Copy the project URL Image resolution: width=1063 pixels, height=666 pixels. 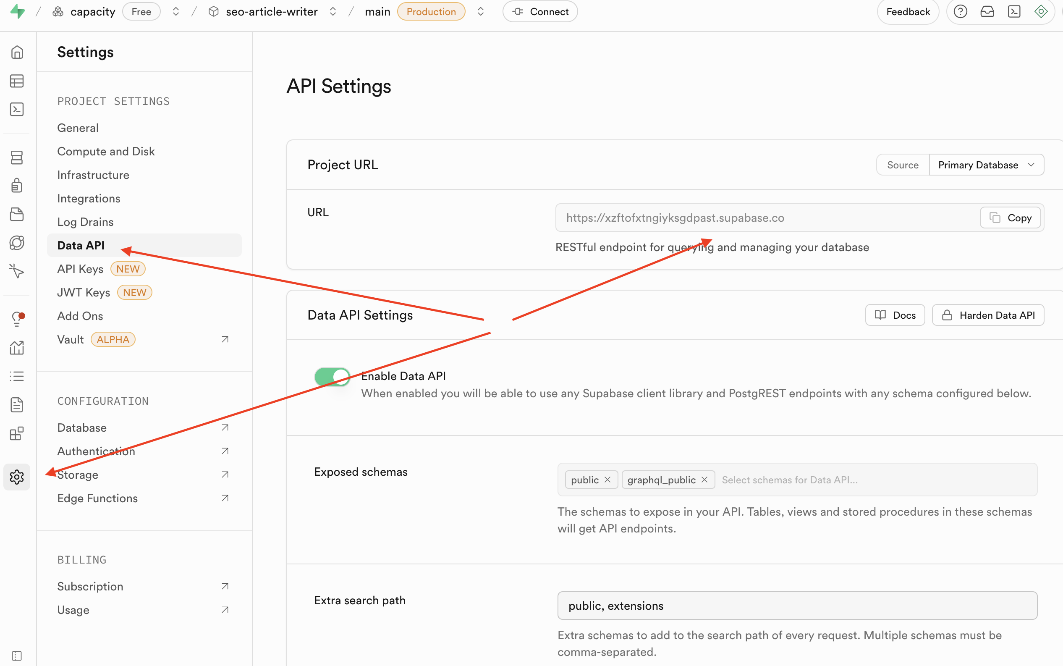(1010, 218)
